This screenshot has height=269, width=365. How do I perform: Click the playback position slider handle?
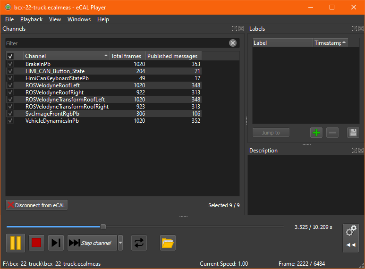pyautogui.click(x=103, y=227)
